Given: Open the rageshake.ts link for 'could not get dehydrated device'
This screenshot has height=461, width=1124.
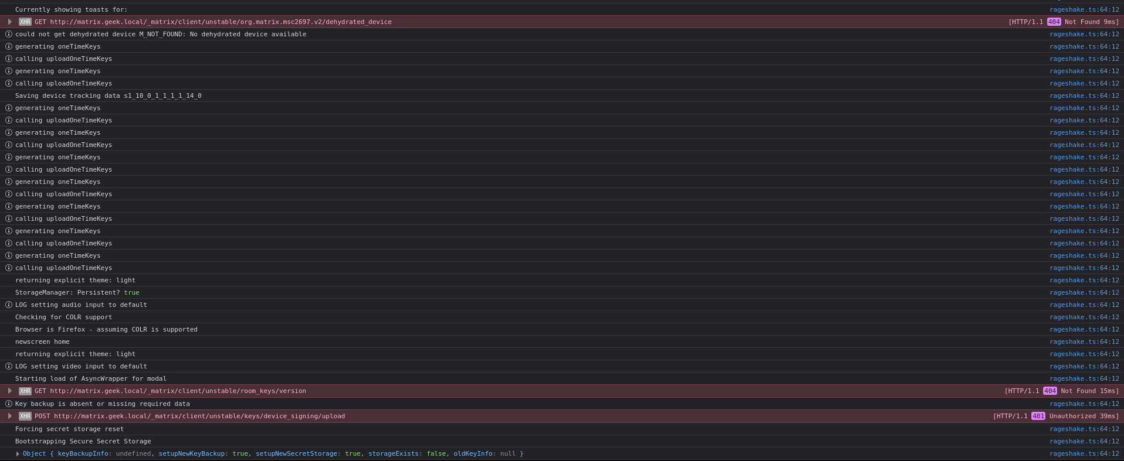Looking at the screenshot, I should pyautogui.click(x=1084, y=34).
